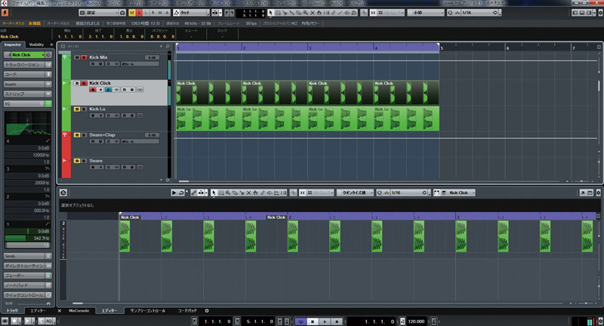The width and height of the screenshot is (604, 326).
Task: Select the arrow tool in the top toolbar
Action: (x=270, y=13)
